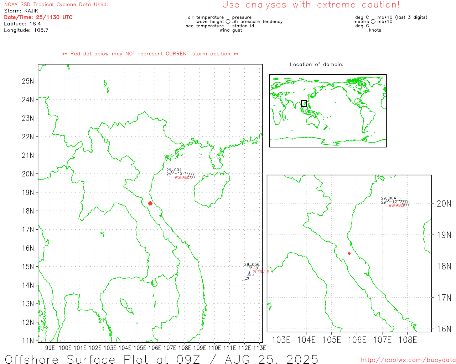Click the 'Location of domain:' label
Image resolution: width=456 pixels, height=364 pixels.
pyautogui.click(x=317, y=64)
